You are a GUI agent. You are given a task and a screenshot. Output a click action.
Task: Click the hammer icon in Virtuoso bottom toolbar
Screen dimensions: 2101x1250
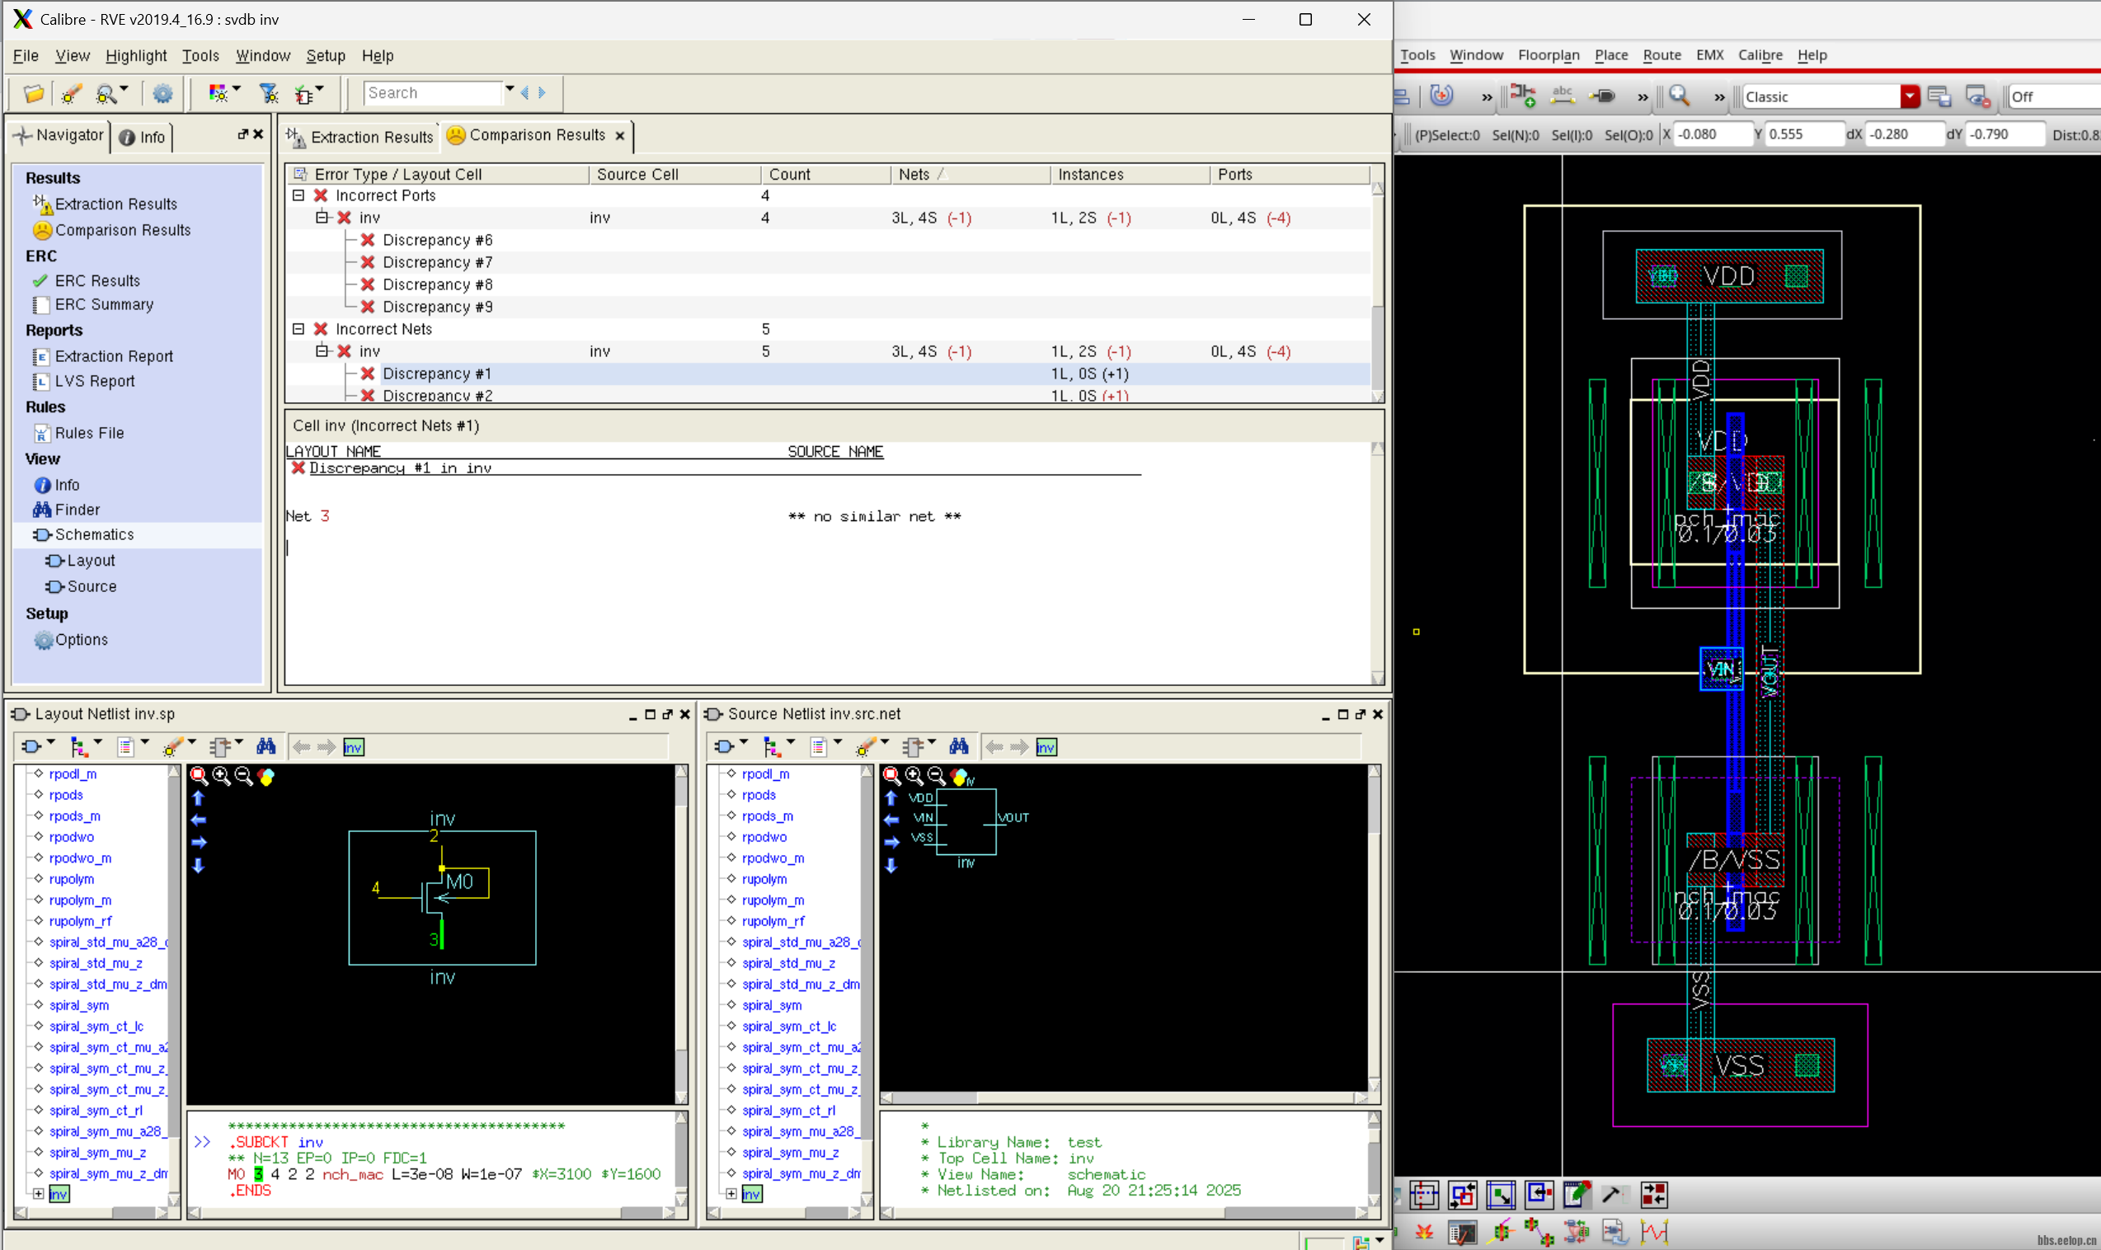click(1614, 1195)
